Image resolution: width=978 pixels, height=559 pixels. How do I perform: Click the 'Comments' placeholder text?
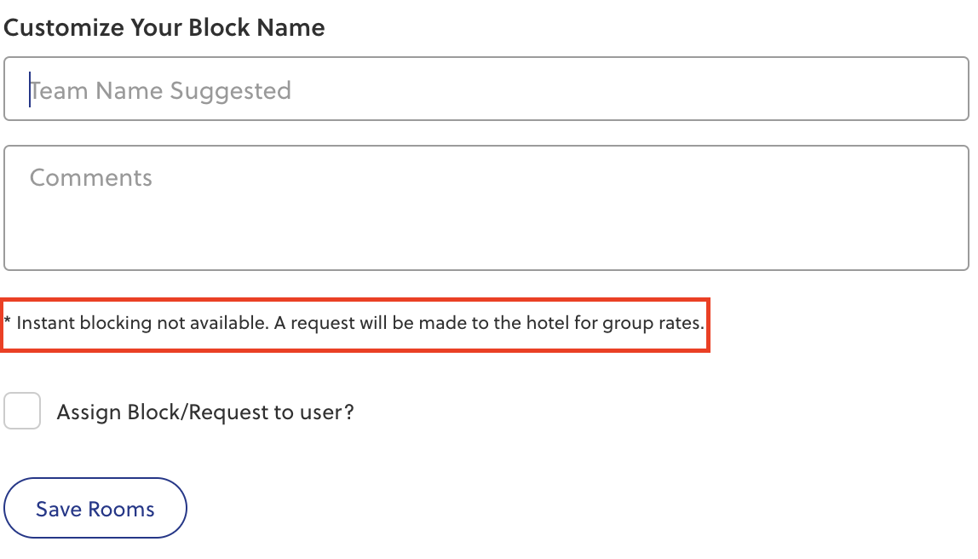tap(91, 177)
